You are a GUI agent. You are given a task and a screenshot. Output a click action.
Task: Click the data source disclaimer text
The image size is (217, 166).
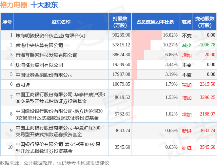pyautogui.click(x=55, y=163)
